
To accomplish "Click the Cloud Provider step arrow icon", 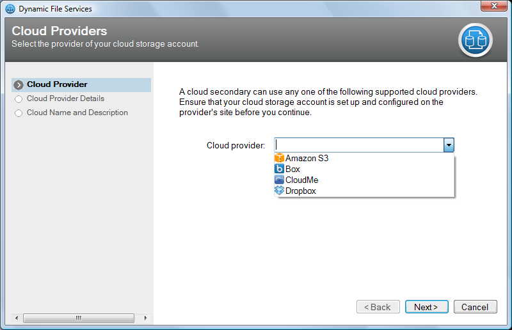I will point(19,84).
